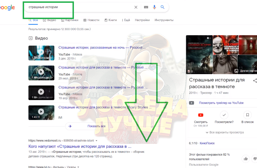This screenshot has height=168, width=257.
Task: Give a thumbs up to the movie
Action: 245,159
